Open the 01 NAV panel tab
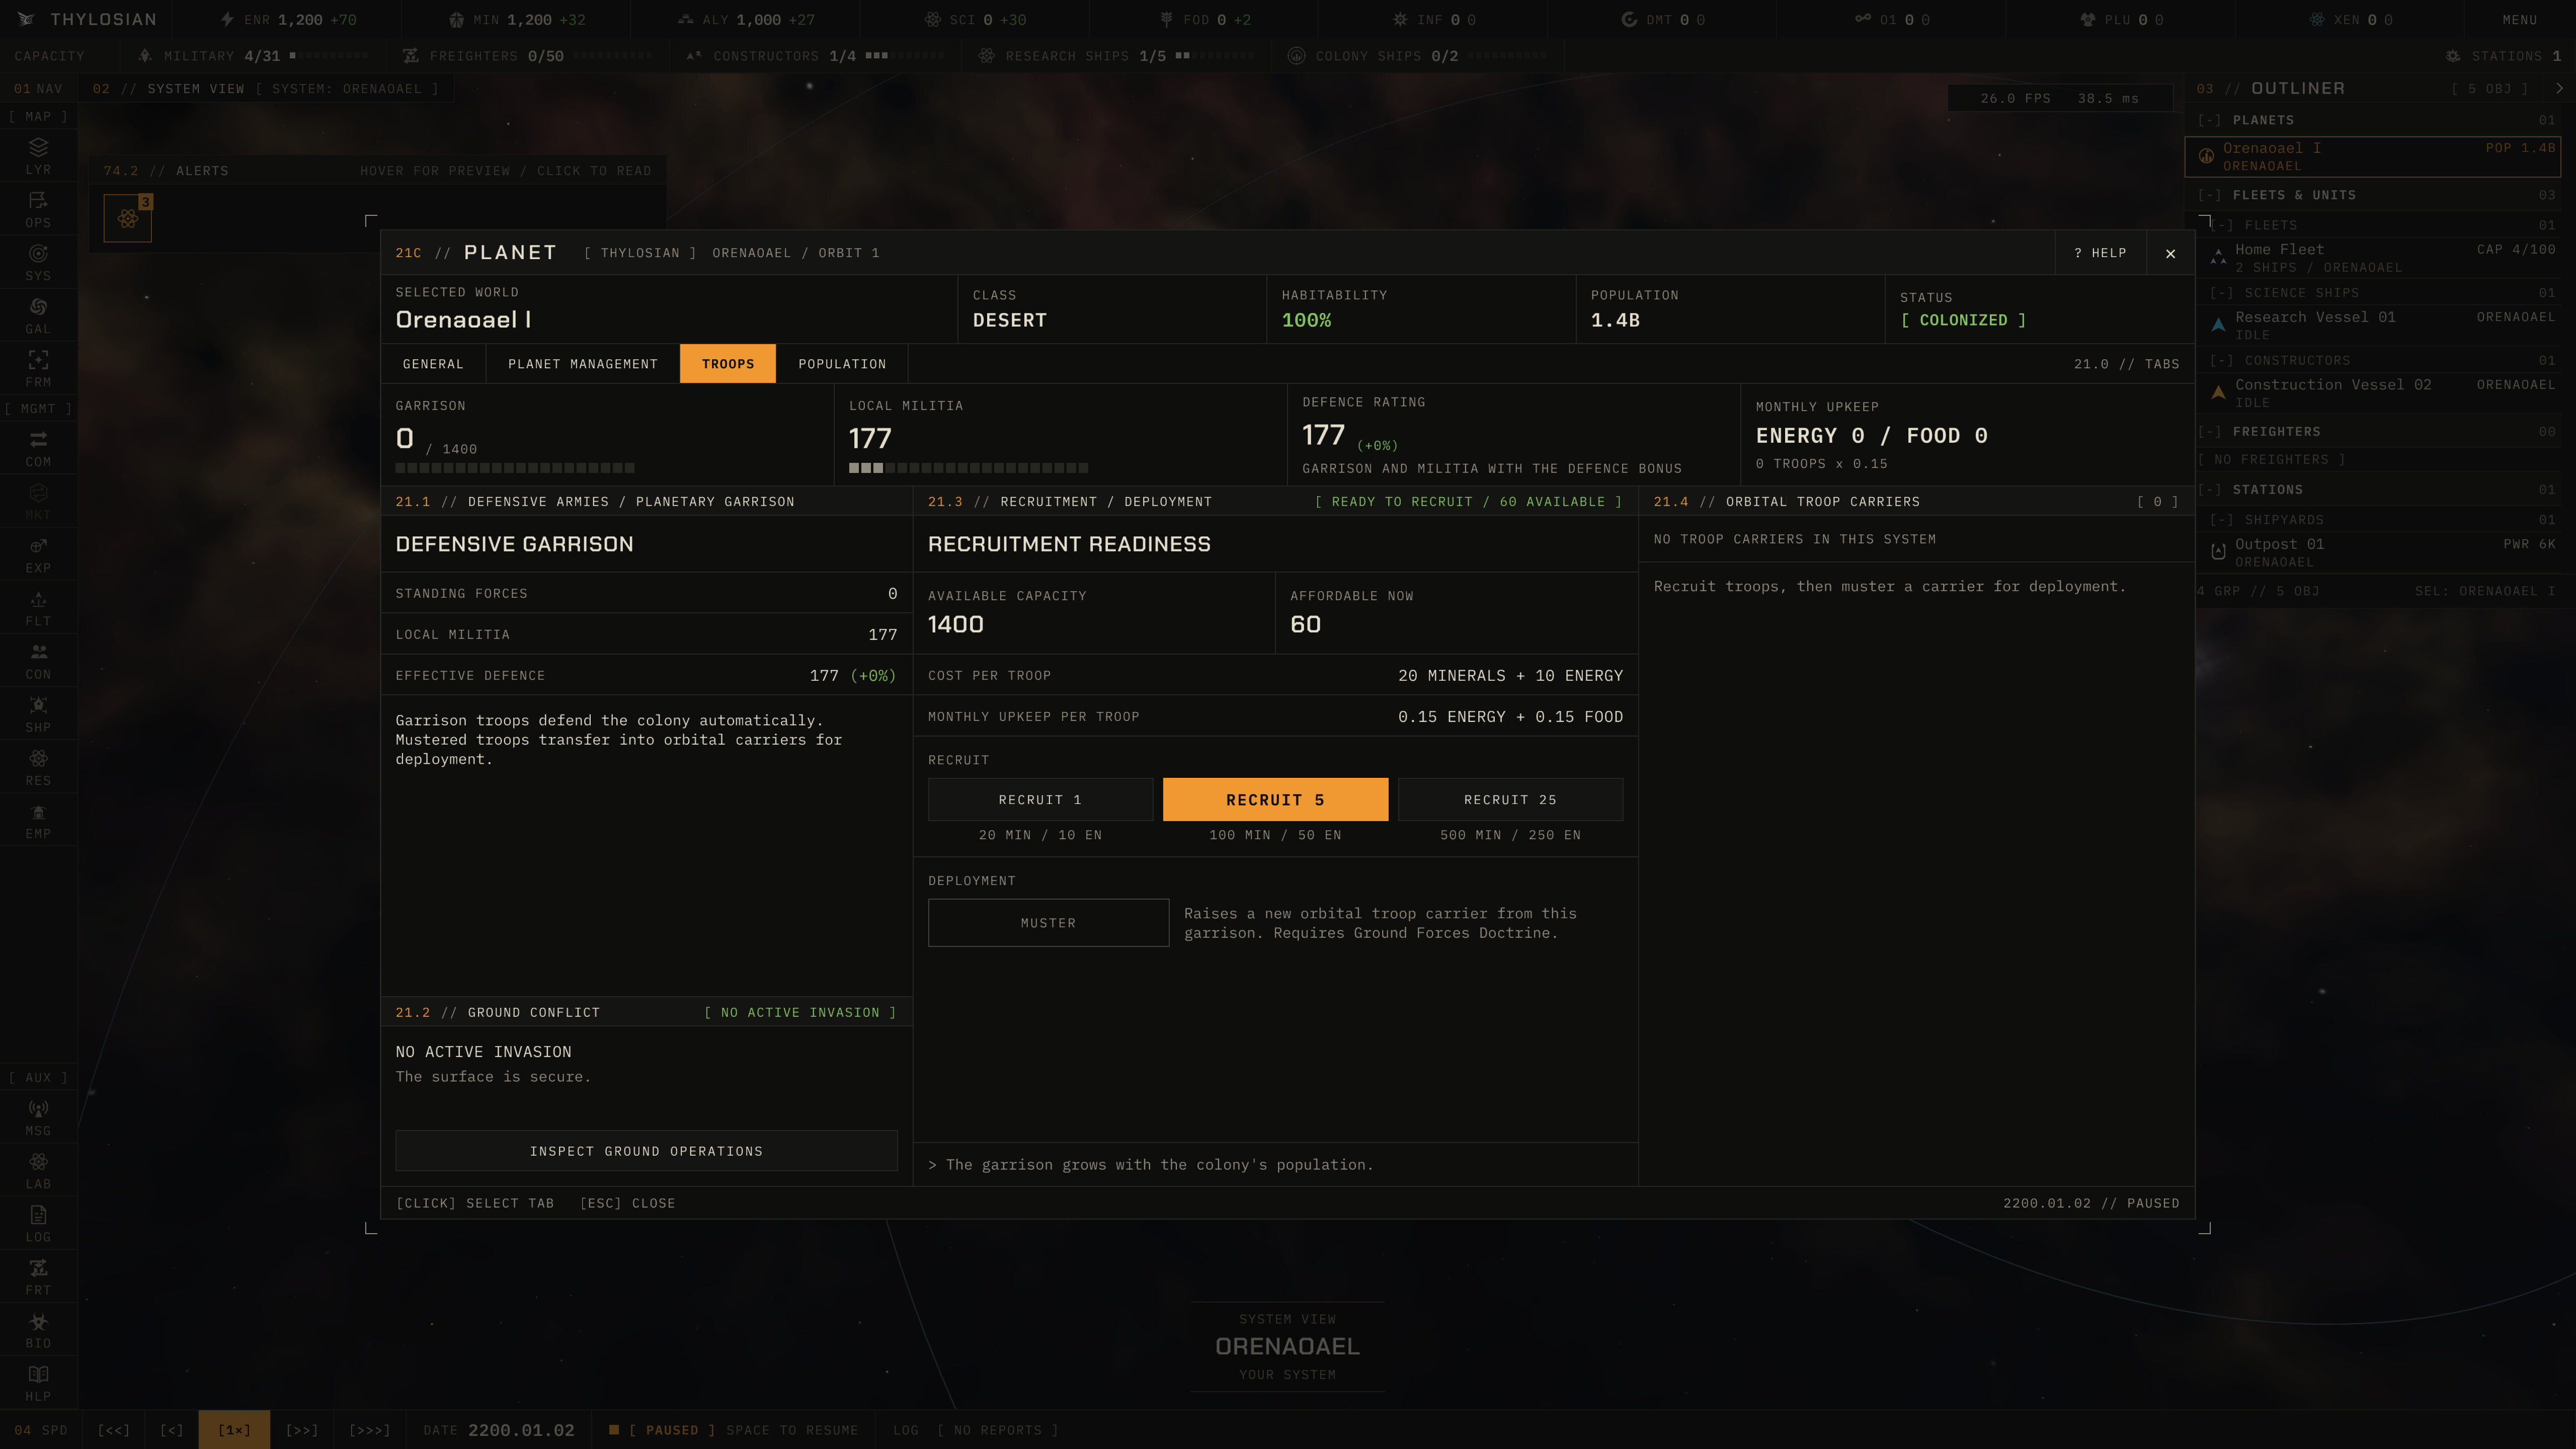 tap(38, 89)
